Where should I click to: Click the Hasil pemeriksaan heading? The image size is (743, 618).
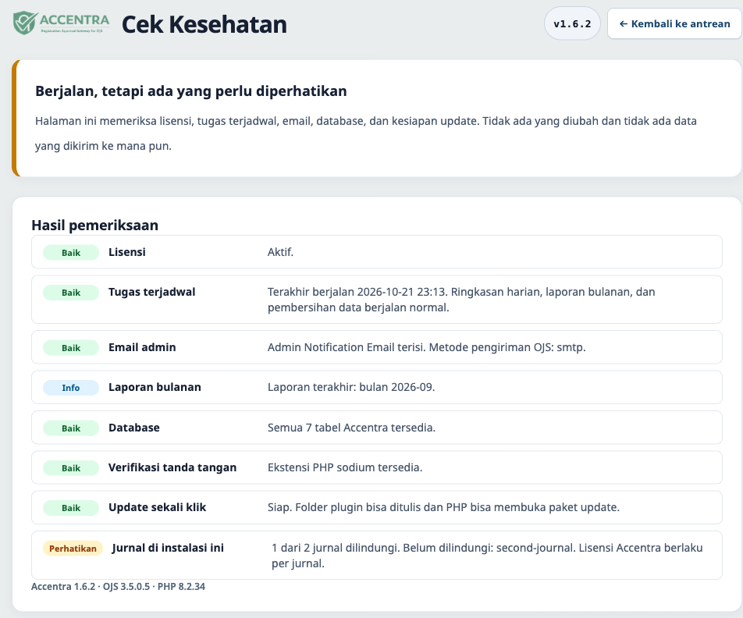coord(94,225)
